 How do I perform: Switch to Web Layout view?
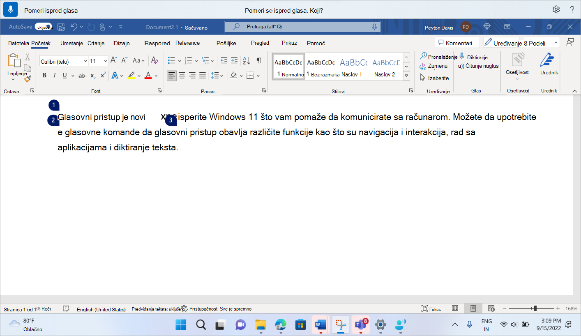[x=491, y=308]
